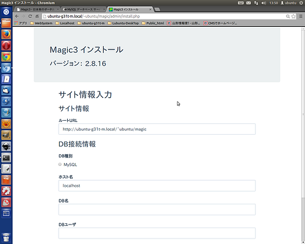Open a new browser tab
This screenshot has width=305, height=244.
click(157, 9)
